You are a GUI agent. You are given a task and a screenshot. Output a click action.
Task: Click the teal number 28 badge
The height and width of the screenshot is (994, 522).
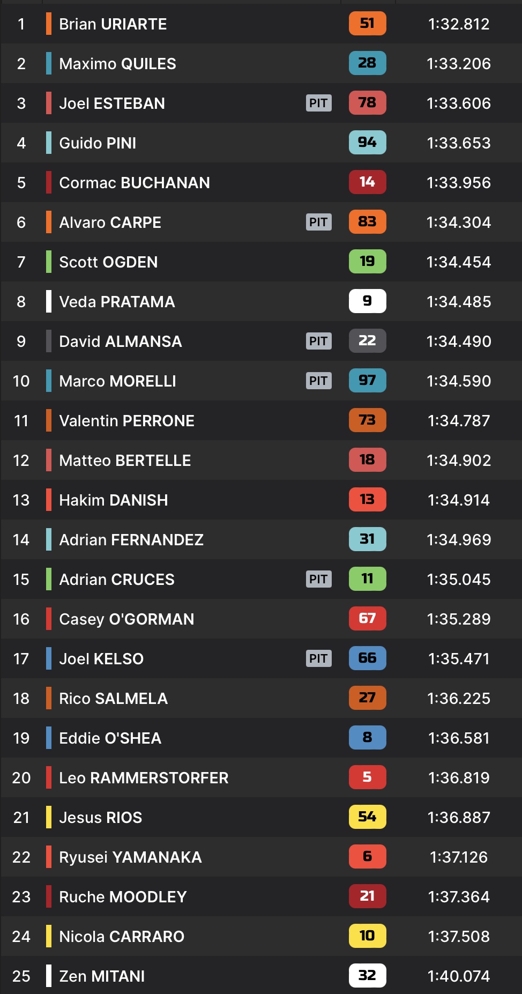click(x=367, y=63)
